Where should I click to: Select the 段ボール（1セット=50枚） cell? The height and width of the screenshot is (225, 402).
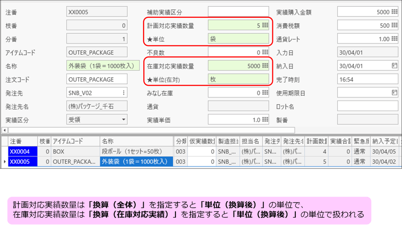136,152
